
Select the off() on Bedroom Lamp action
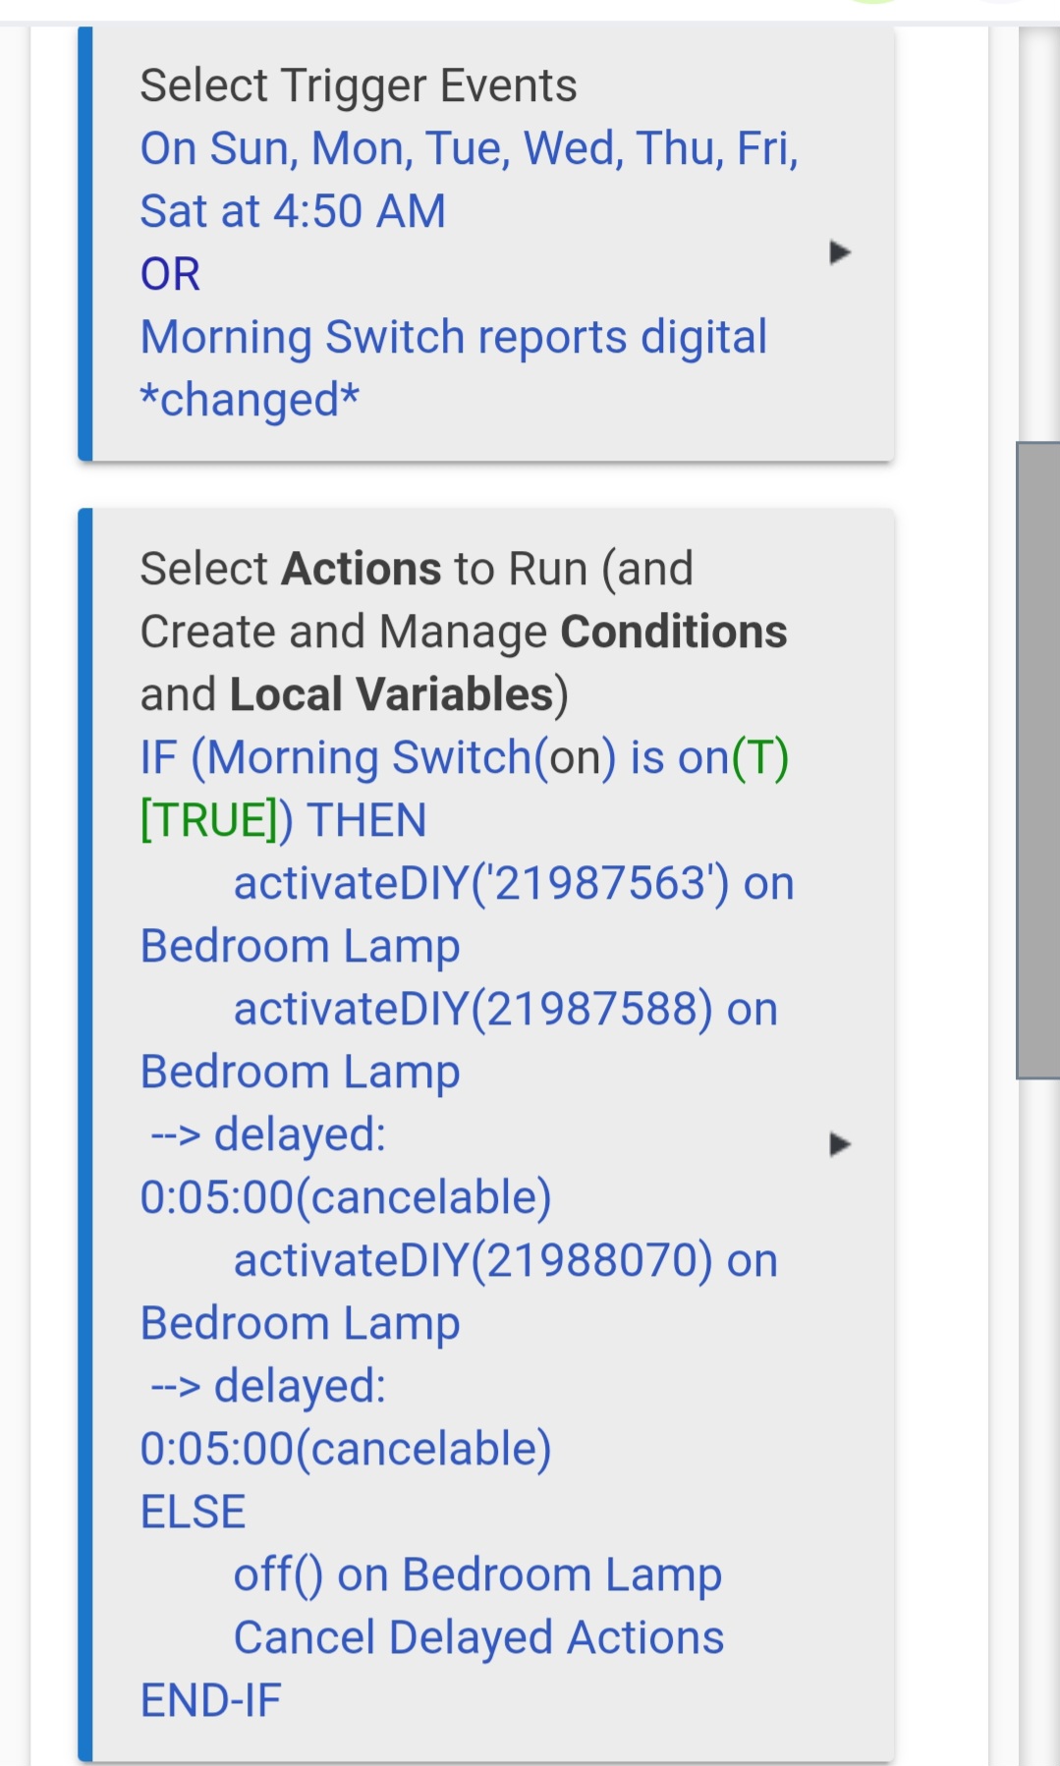click(x=477, y=1574)
